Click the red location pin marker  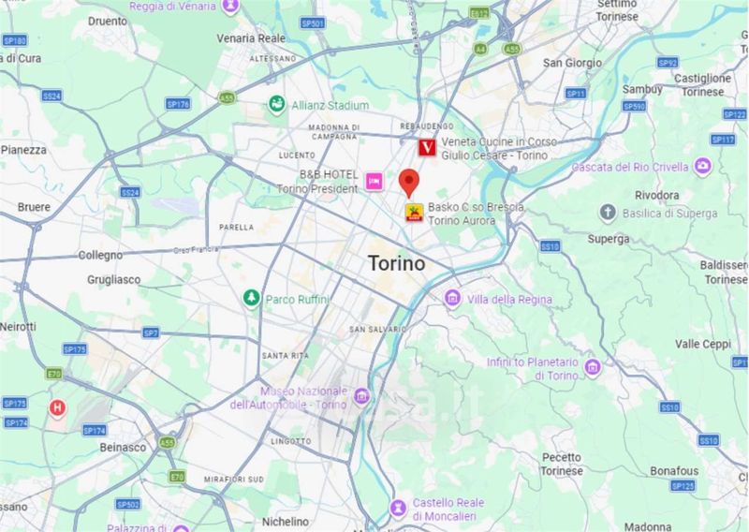coord(409,183)
